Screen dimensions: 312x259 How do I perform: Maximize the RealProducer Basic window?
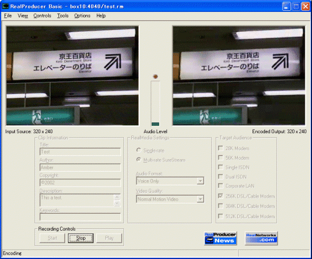point(296,6)
